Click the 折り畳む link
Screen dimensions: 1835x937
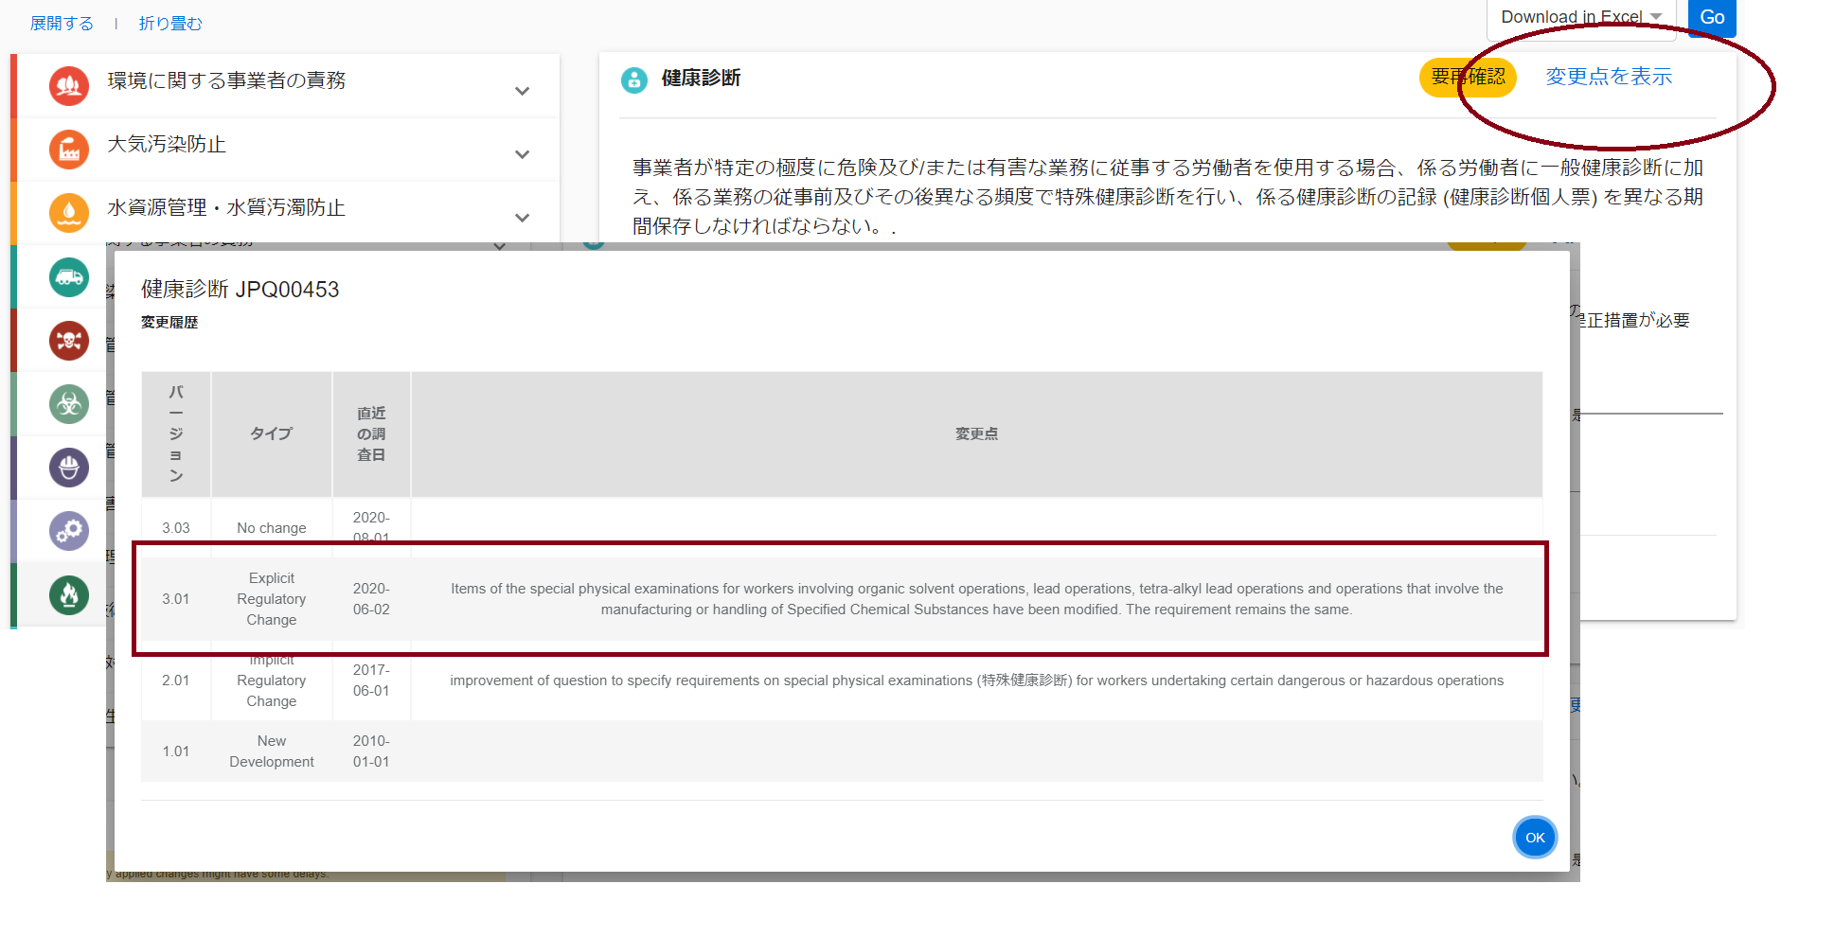point(170,24)
